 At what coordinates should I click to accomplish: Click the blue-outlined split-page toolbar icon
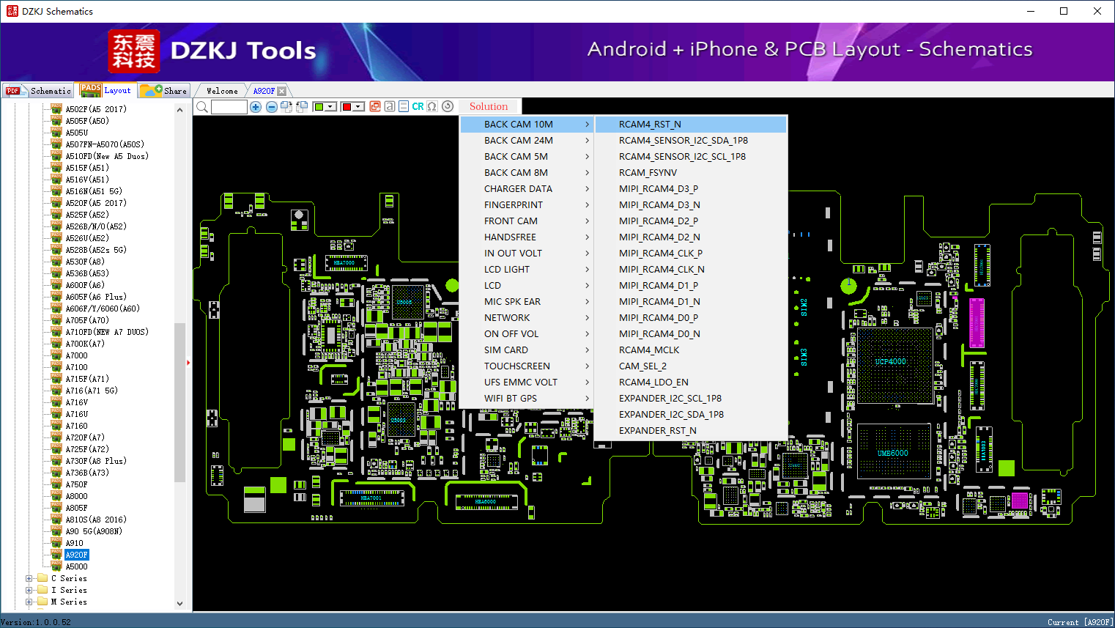tap(404, 106)
